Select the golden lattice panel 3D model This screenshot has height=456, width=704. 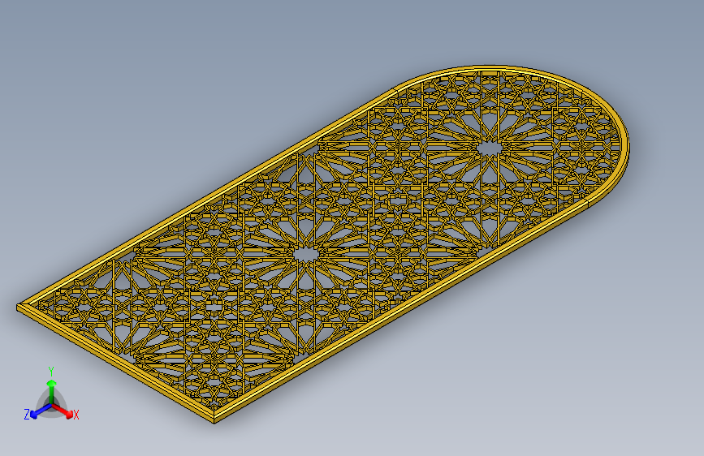pos(323,244)
